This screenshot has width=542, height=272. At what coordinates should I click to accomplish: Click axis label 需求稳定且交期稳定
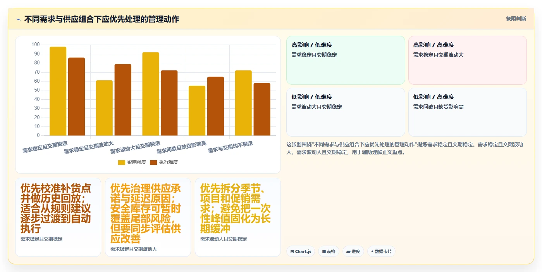[45, 147]
